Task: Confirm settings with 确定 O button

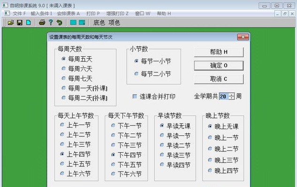Action: 219,66
